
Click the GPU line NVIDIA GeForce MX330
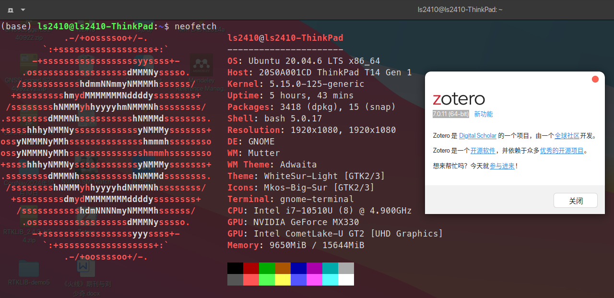[293, 222]
